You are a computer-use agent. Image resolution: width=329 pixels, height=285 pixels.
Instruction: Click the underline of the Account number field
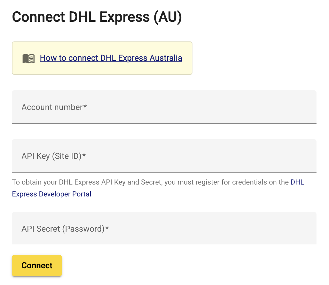tap(164, 123)
